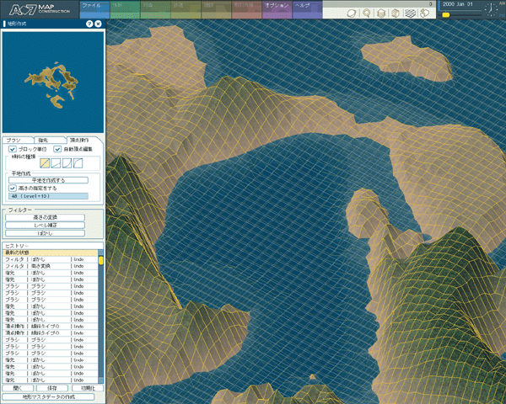Click the history list scroll up arrow
The width and height of the screenshot is (506, 404).
pyautogui.click(x=100, y=252)
